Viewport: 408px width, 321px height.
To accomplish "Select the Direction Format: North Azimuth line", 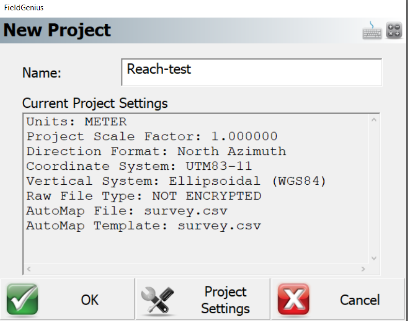I will 156,151.
